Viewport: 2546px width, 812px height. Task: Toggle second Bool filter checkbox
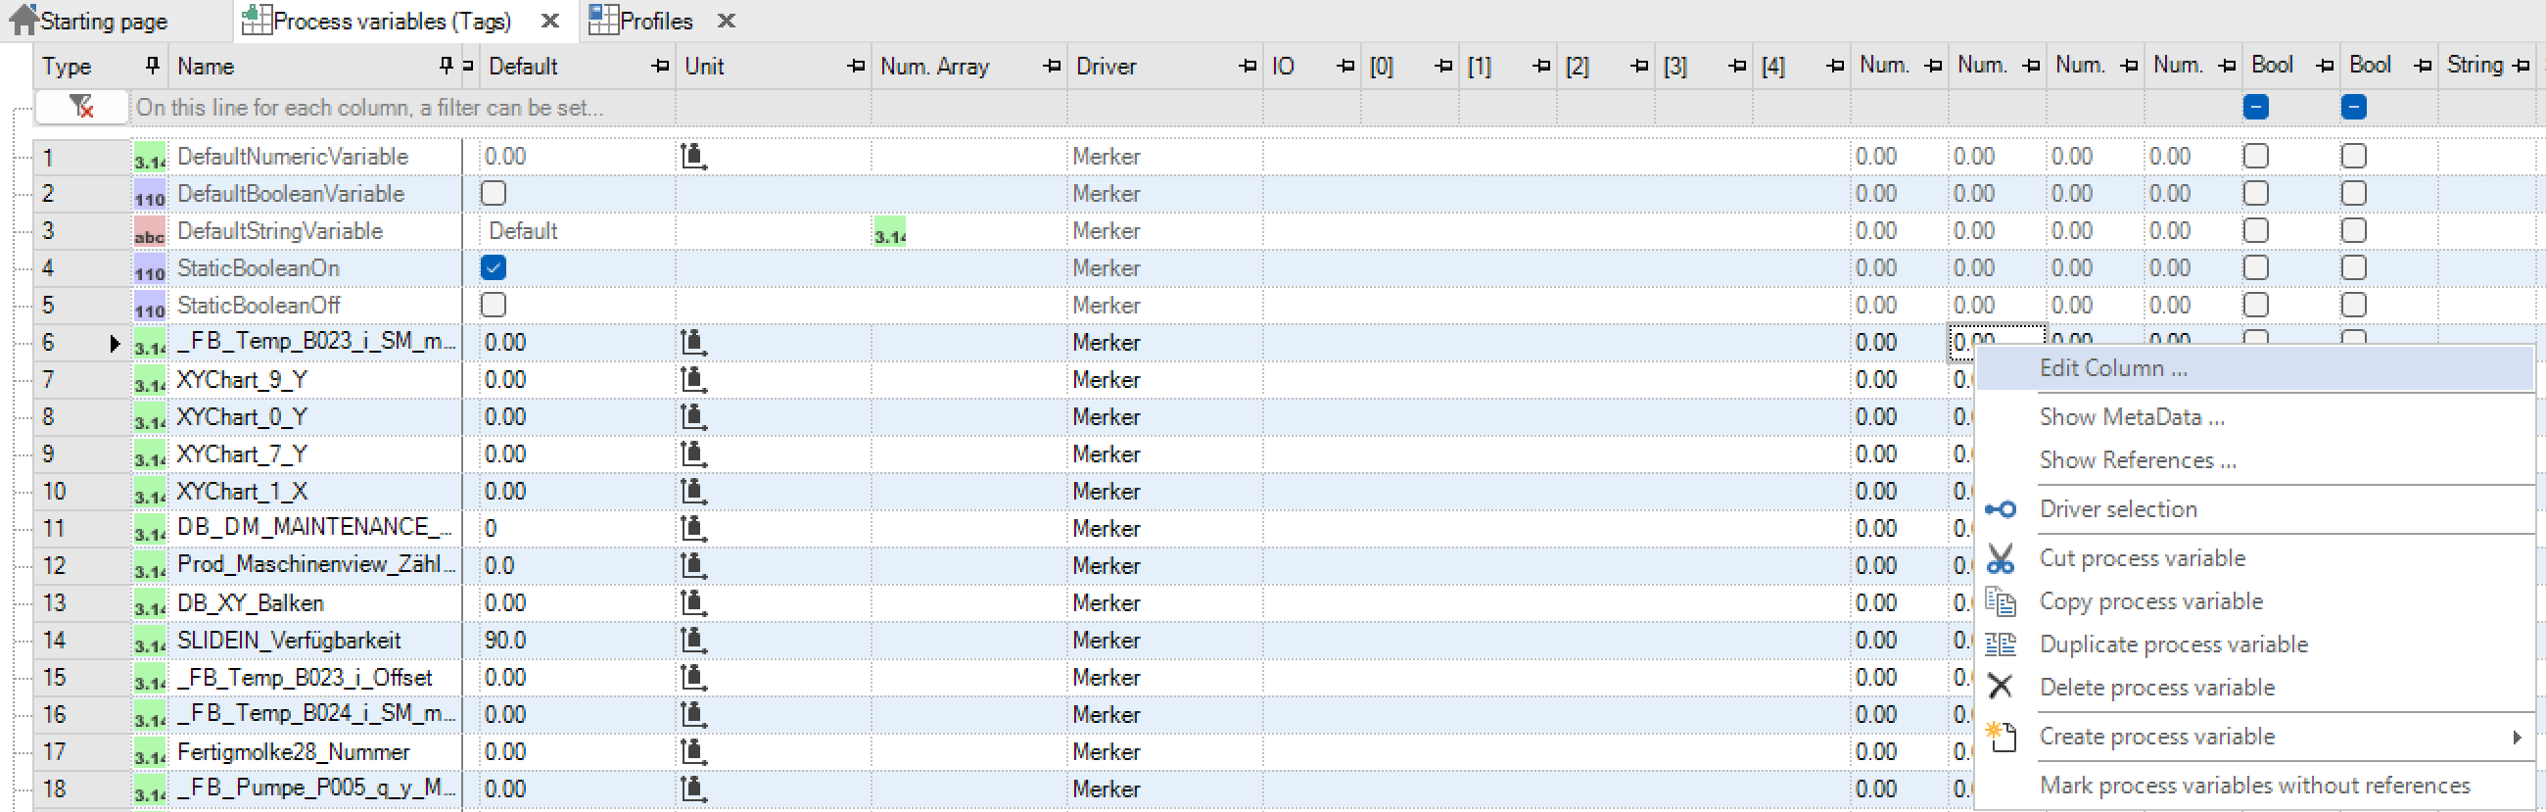coord(2353,107)
